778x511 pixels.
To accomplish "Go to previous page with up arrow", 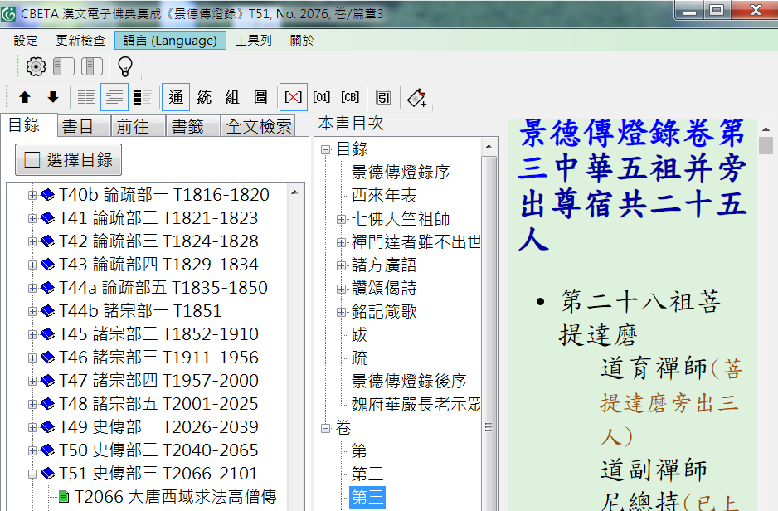I will tap(25, 97).
